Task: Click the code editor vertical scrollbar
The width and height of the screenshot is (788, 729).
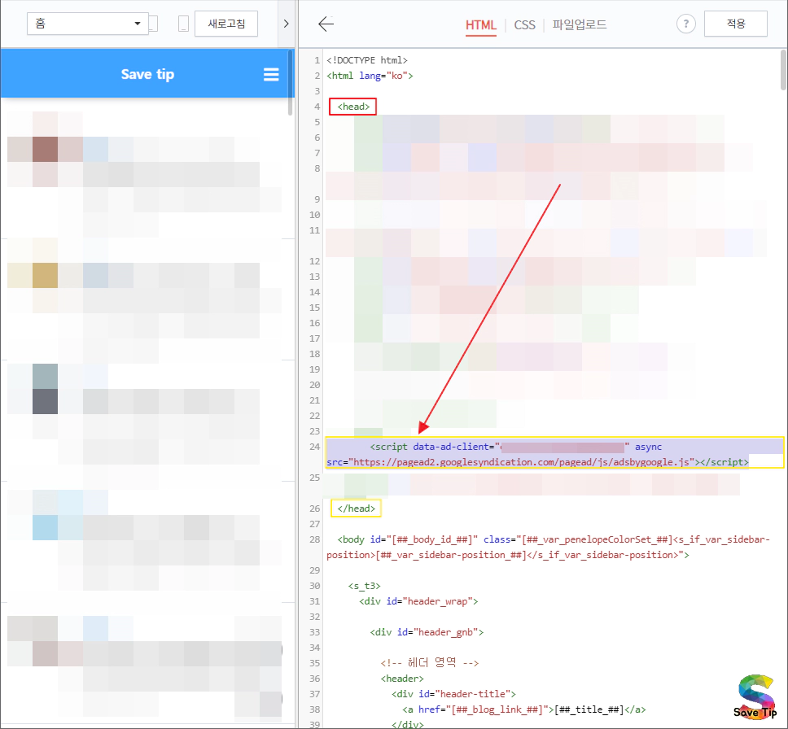Action: tap(783, 70)
